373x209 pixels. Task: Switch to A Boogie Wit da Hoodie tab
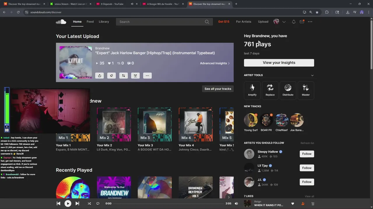163,4
